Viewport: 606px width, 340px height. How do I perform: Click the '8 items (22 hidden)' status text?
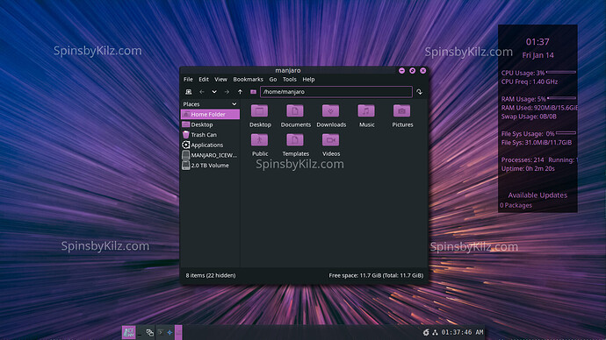[x=211, y=275]
